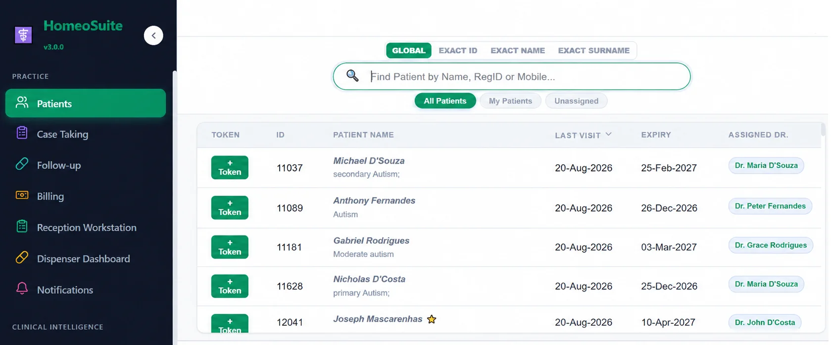Click patient ID 11181
831x345 pixels.
point(289,247)
